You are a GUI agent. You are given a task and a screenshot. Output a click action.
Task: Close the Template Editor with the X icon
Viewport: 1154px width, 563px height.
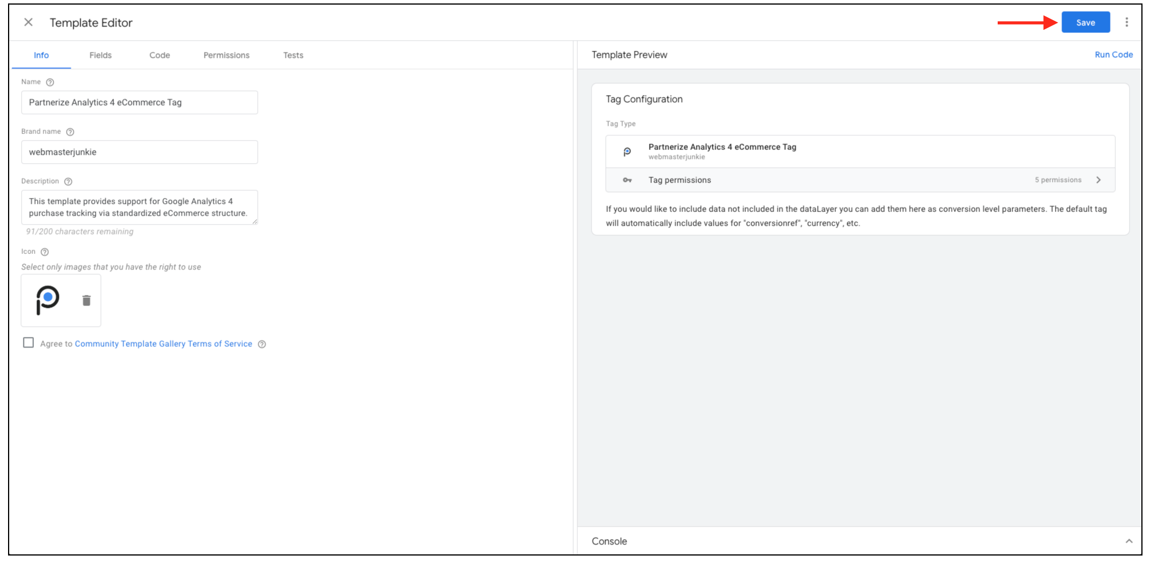[x=28, y=22]
